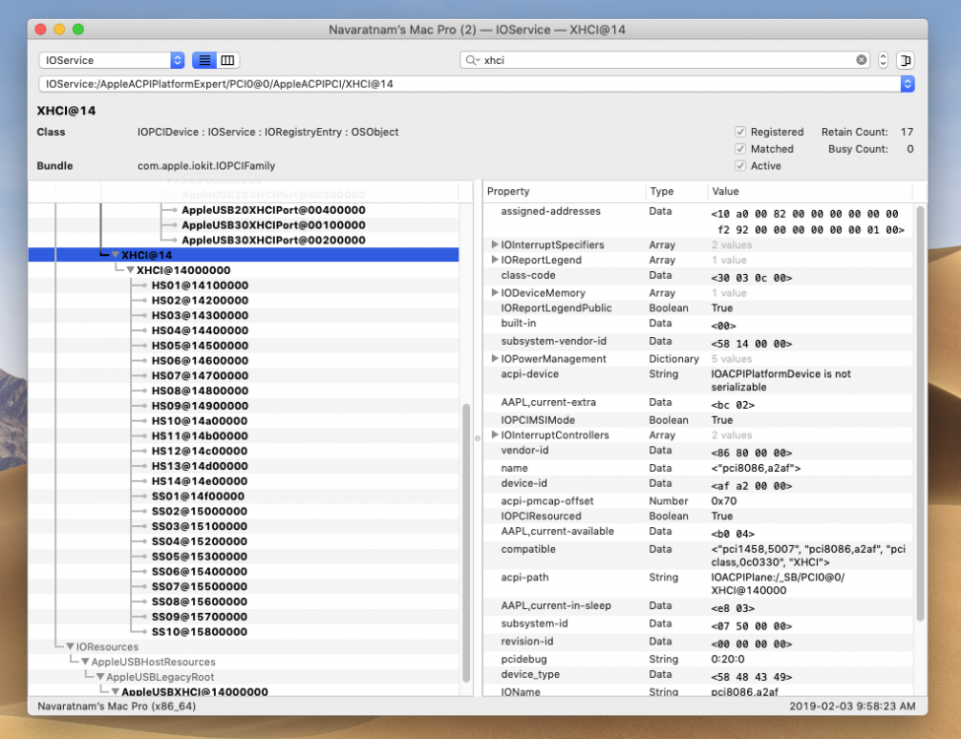Click the device tree vertical scrollbar
Image resolution: width=961 pixels, height=739 pixels.
click(x=466, y=542)
